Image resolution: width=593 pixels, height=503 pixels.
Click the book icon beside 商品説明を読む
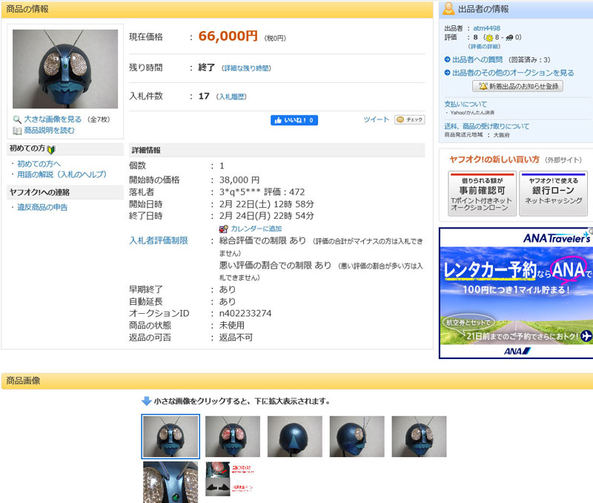pyautogui.click(x=17, y=131)
